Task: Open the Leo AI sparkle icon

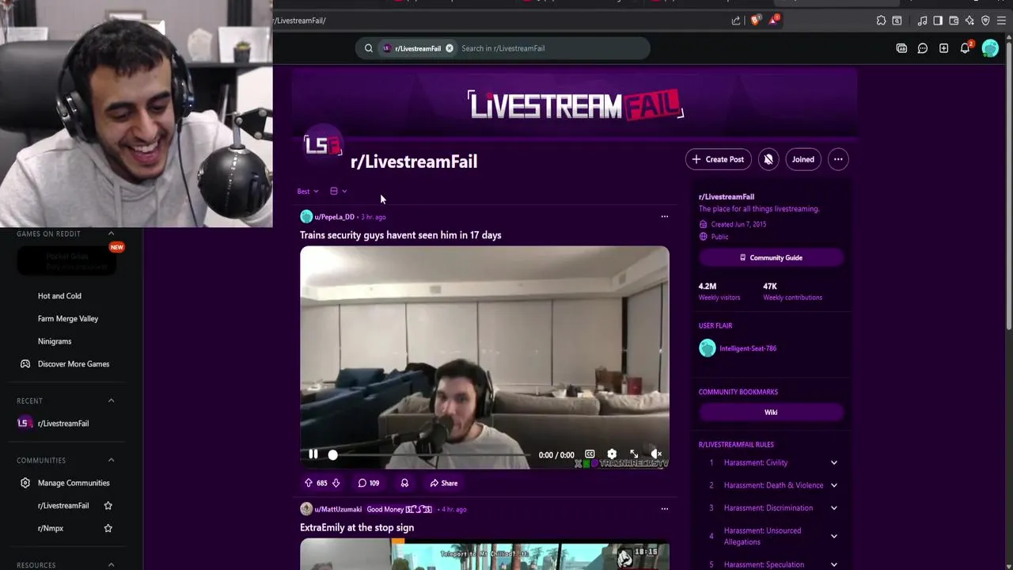Action: coord(969,21)
